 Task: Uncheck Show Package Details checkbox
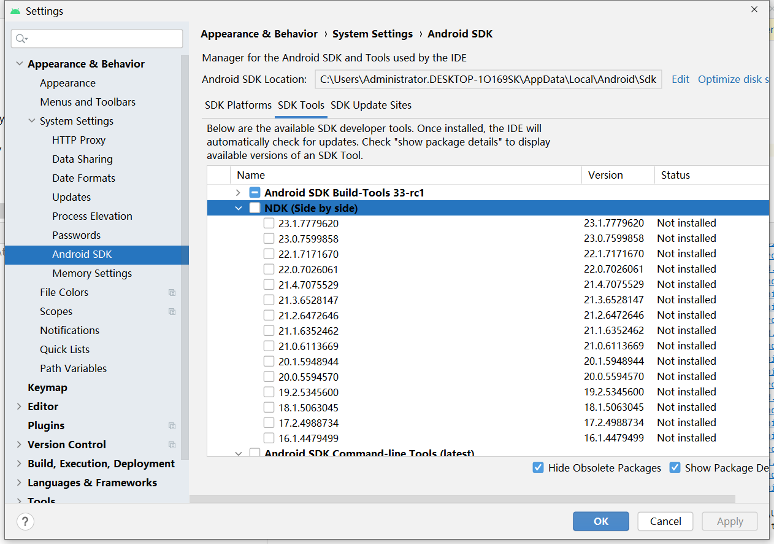(x=675, y=467)
